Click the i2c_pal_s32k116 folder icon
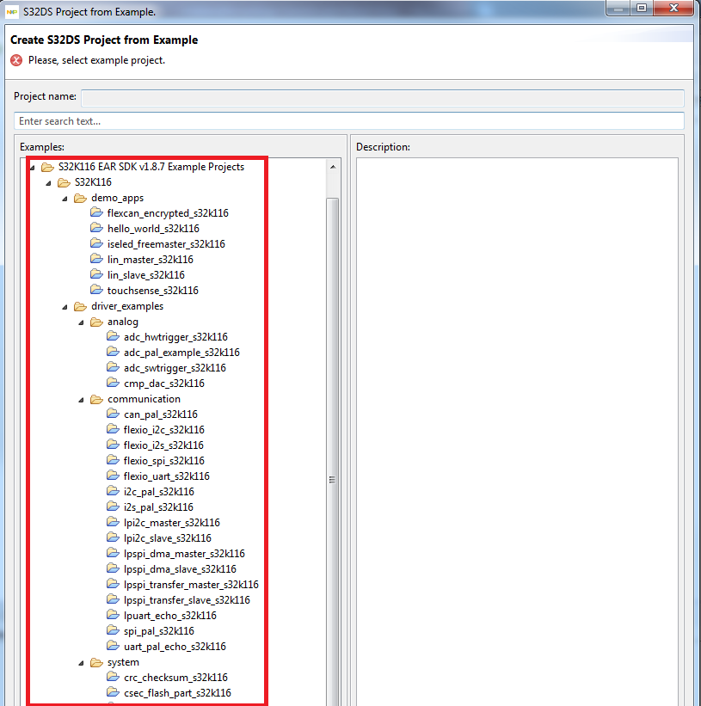This screenshot has height=706, width=701. [113, 491]
